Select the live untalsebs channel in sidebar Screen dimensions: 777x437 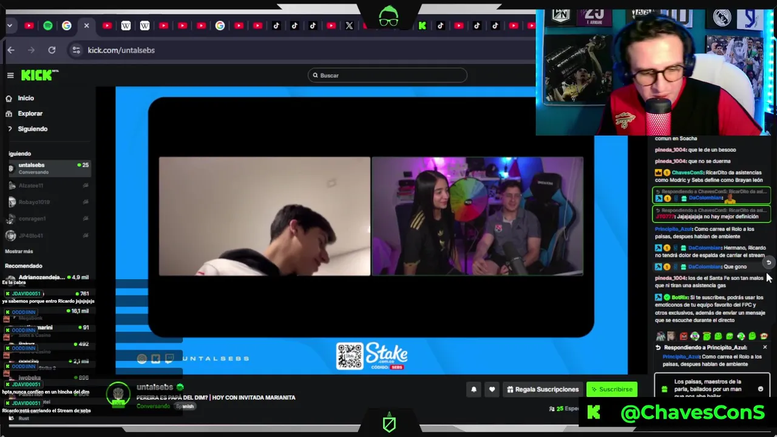[x=49, y=168]
